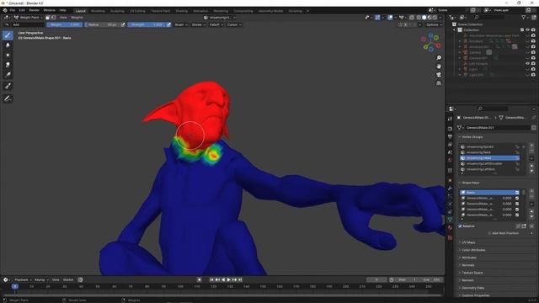
Task: Open the timeline Playback menu
Action: coord(23,280)
